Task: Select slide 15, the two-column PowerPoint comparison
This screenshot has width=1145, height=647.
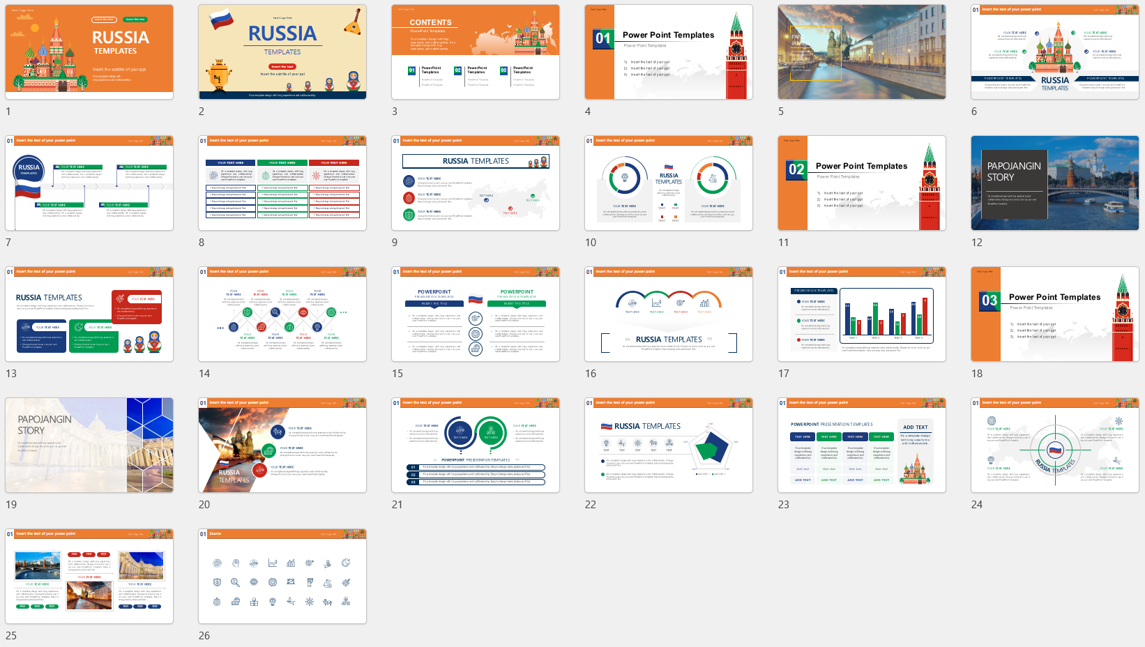Action: pos(476,314)
